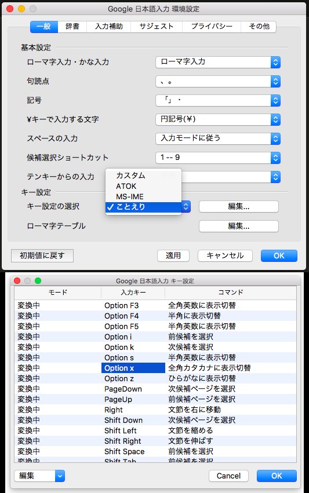Click the 半角に表示切替 command cell
The height and width of the screenshot is (493, 309).
(231, 316)
